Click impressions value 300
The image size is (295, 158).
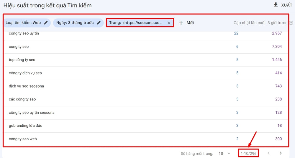(x=278, y=139)
